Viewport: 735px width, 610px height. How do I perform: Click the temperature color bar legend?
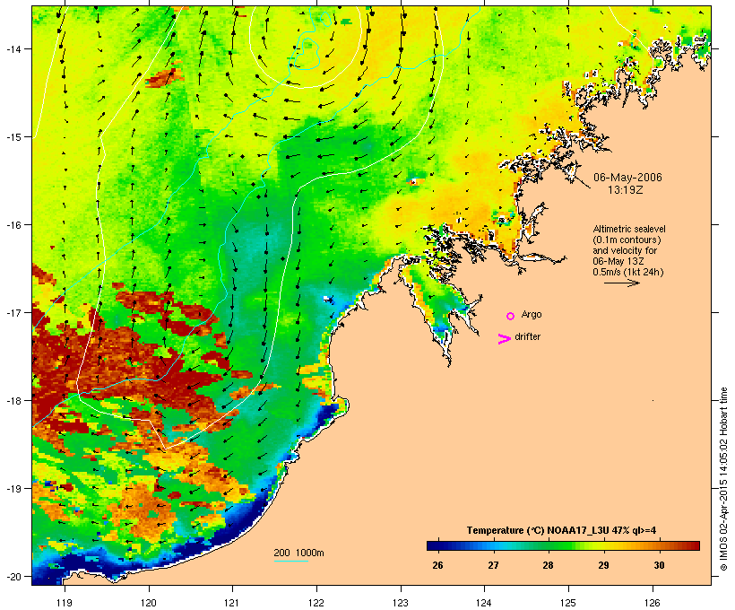click(563, 545)
